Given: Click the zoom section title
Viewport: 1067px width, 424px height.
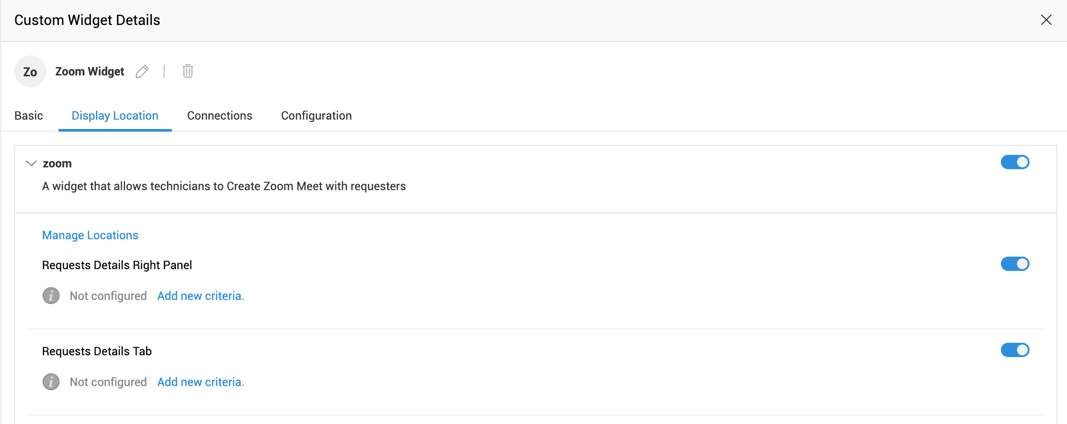Looking at the screenshot, I should (57, 164).
